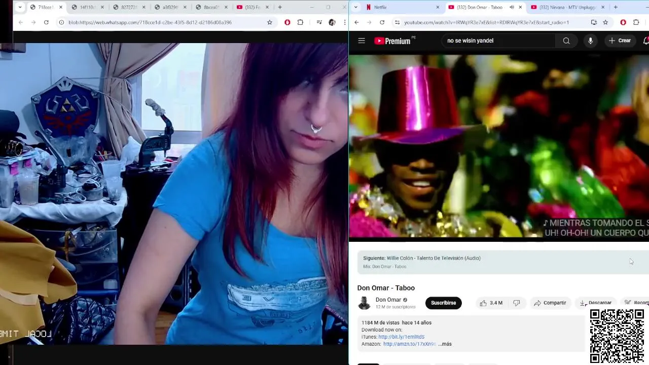649x365 pixels.
Task: Close the Netflix tab
Action: 438,7
